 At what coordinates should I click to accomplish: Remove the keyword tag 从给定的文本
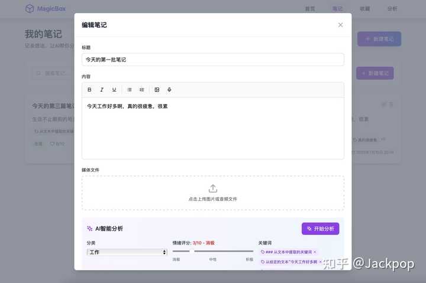tap(320, 262)
